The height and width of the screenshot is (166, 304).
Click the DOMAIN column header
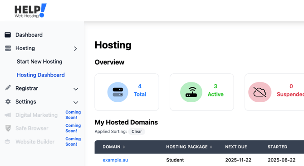112,147
